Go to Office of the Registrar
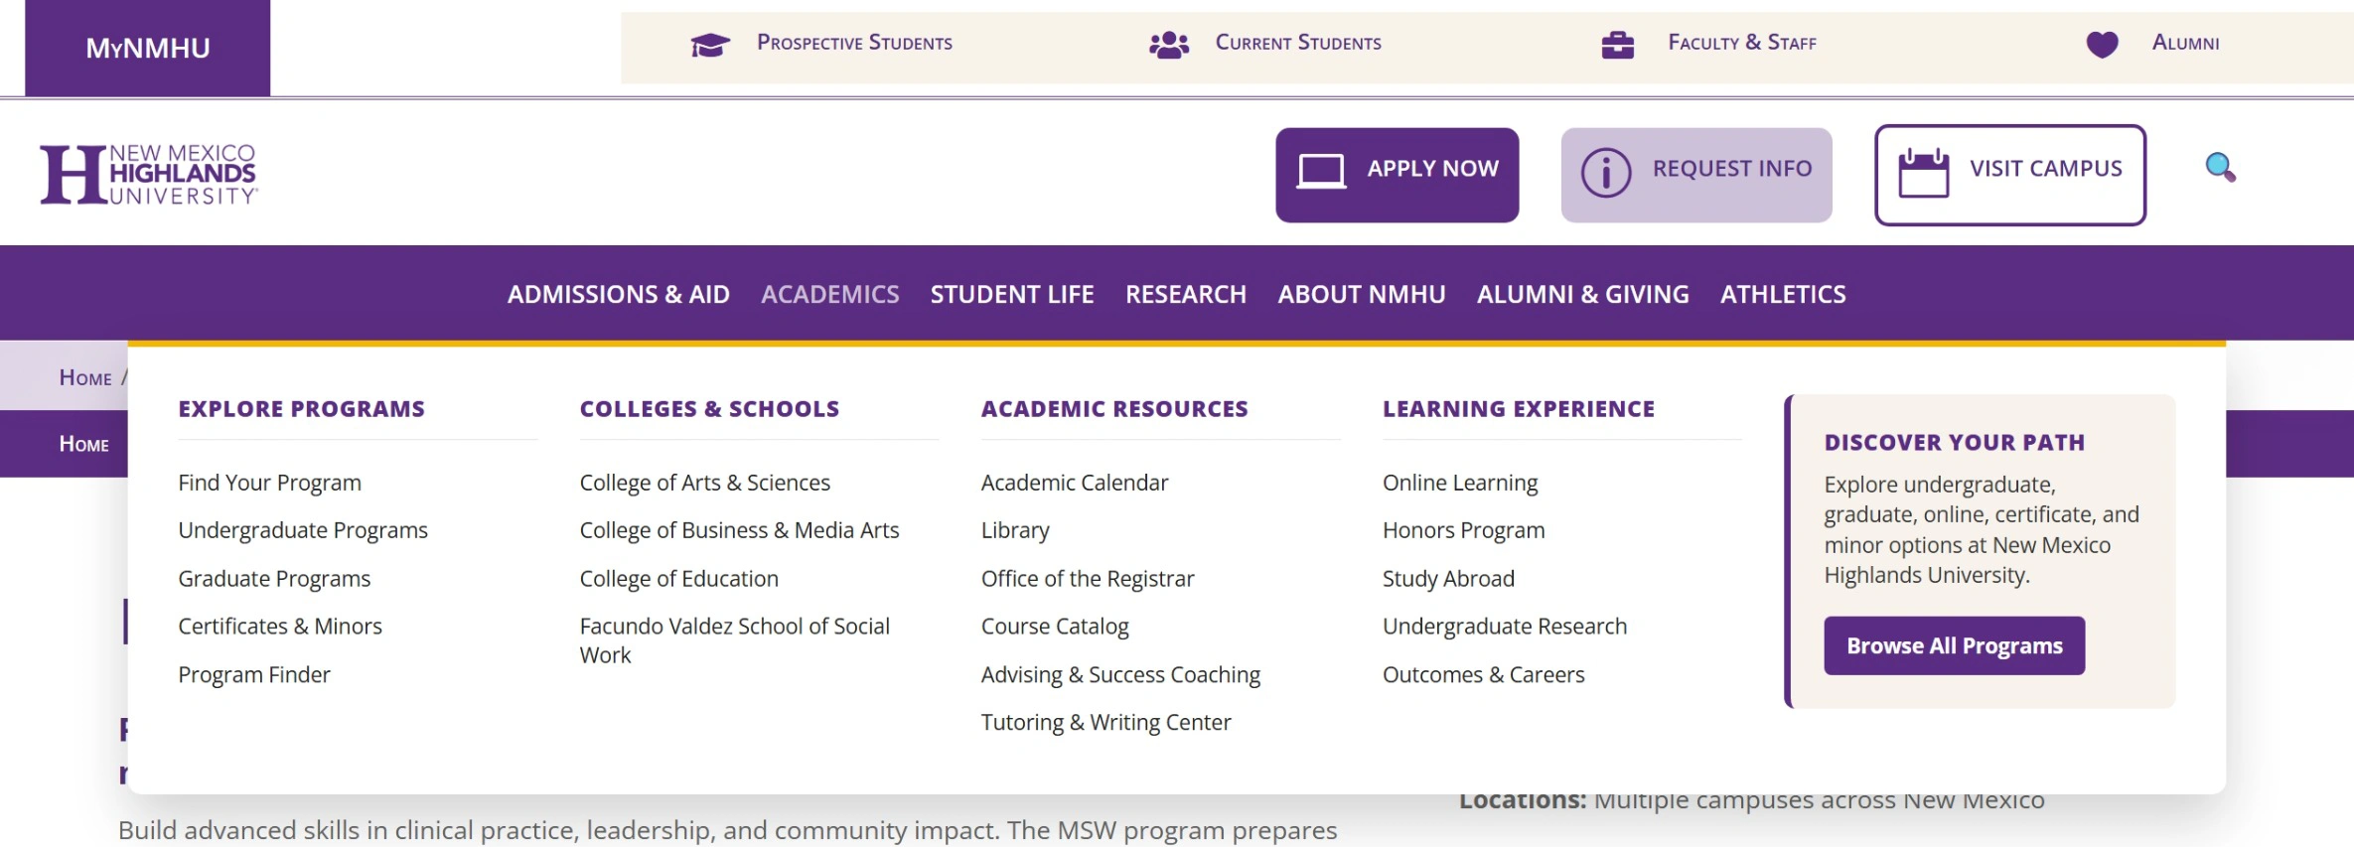This screenshot has width=2354, height=847. pyautogui.click(x=1088, y=579)
